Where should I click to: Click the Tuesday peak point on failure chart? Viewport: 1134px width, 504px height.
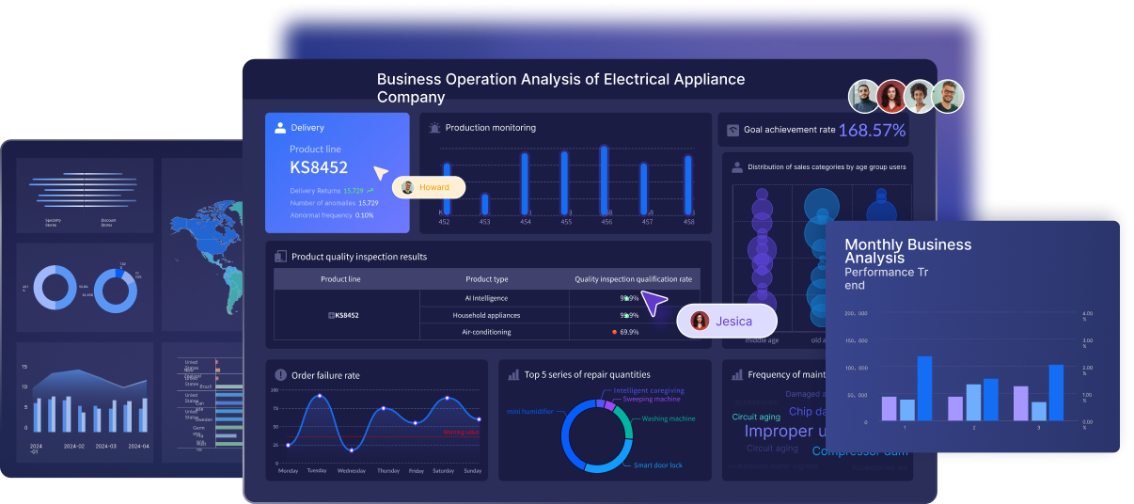coord(320,396)
